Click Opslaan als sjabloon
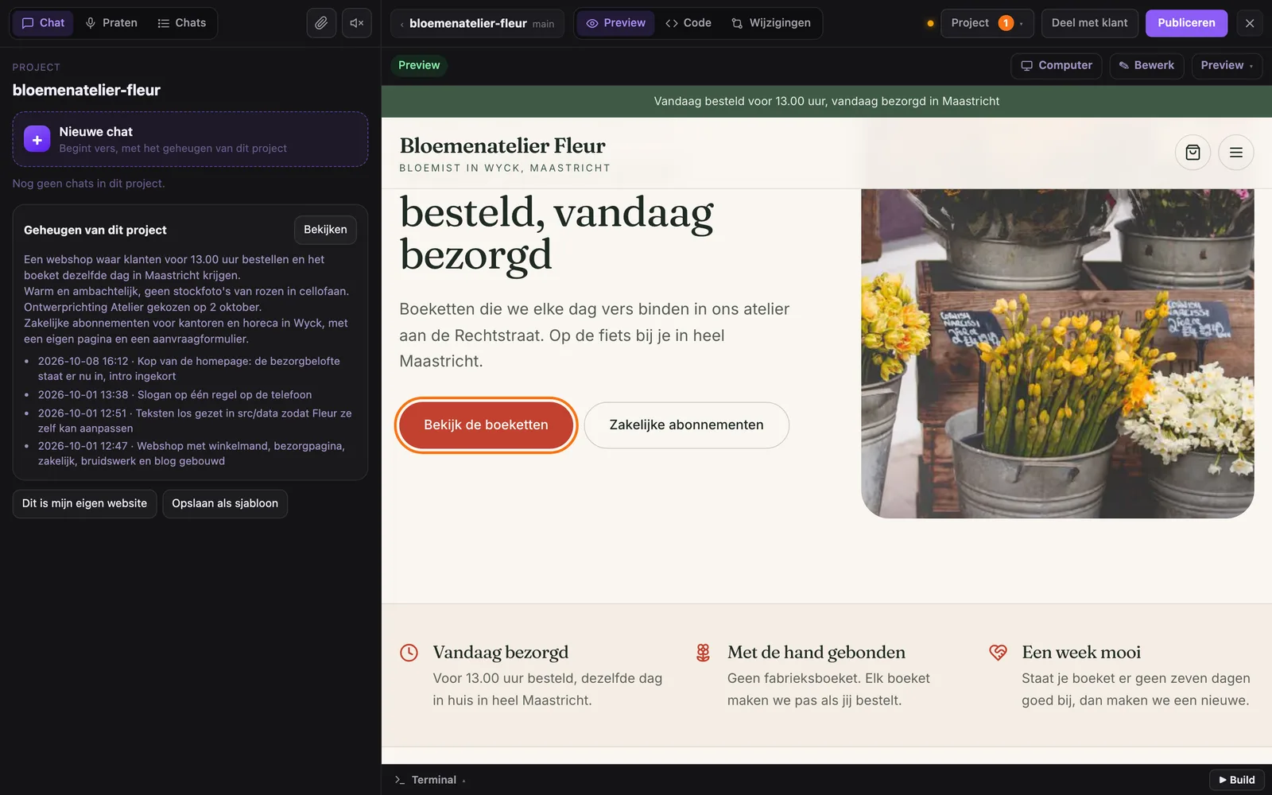Screen dimensions: 1272x795 225,503
